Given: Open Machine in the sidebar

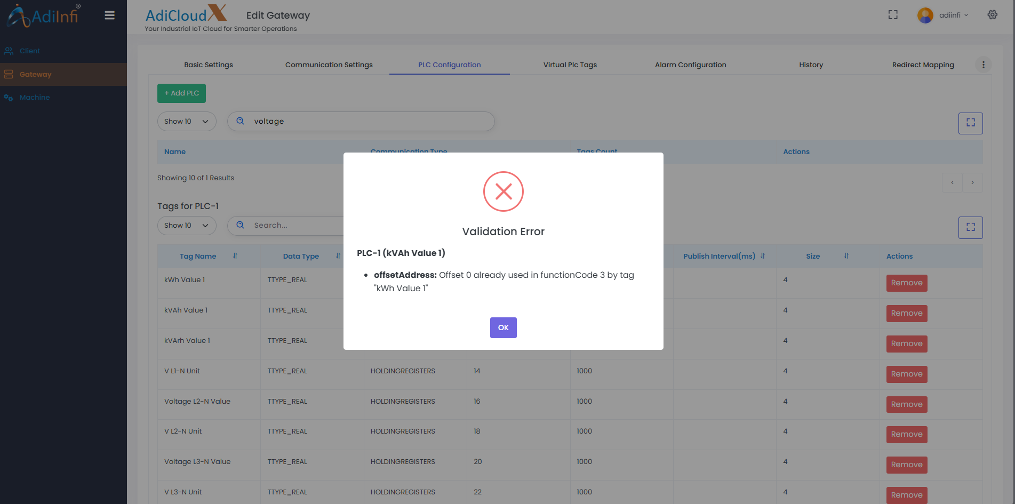Looking at the screenshot, I should tap(35, 98).
